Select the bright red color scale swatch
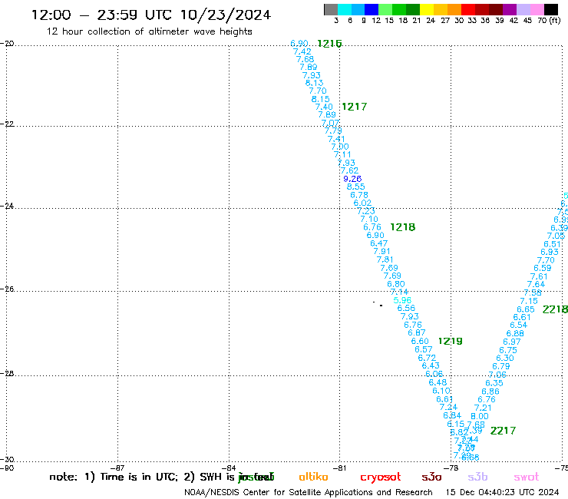This screenshot has height=499, width=568. 468,9
